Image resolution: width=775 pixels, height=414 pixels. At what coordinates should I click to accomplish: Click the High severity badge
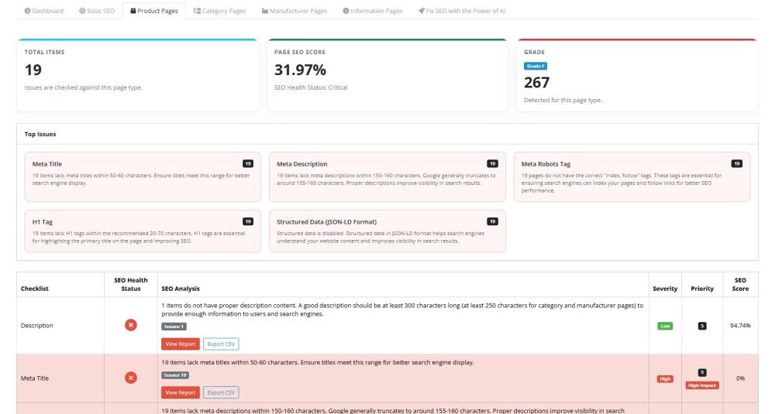(x=665, y=378)
